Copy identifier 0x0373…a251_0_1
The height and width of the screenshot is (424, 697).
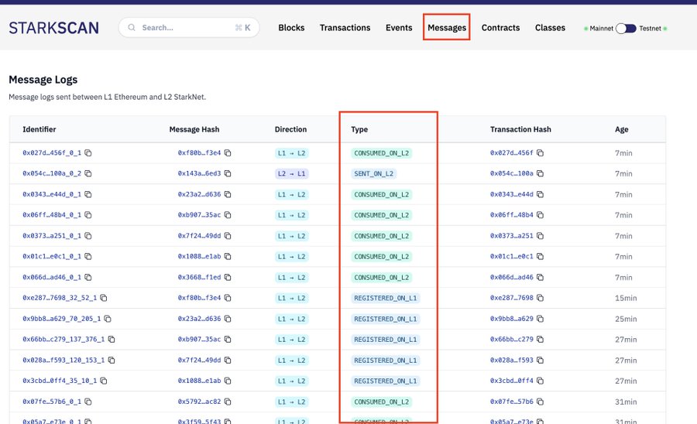click(88, 236)
